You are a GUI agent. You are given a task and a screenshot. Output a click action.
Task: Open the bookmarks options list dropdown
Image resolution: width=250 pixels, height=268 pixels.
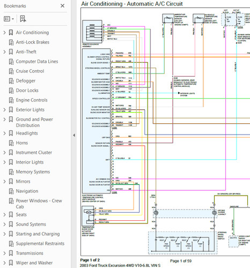(9, 19)
